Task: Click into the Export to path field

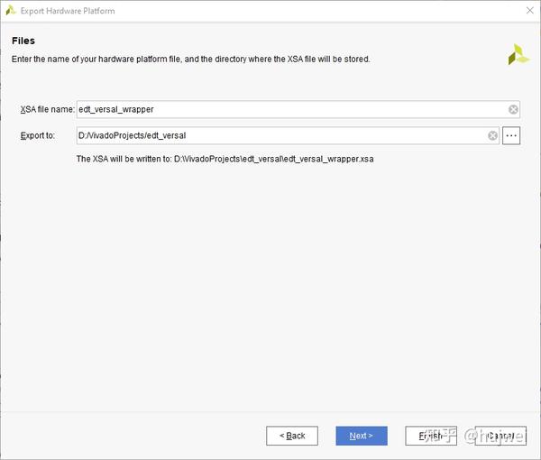Action: pos(280,135)
